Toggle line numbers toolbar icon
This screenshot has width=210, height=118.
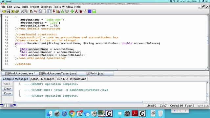[50, 11]
